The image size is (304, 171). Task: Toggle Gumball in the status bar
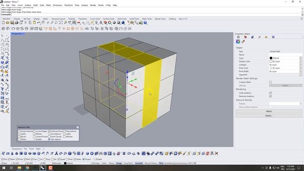click(139, 163)
